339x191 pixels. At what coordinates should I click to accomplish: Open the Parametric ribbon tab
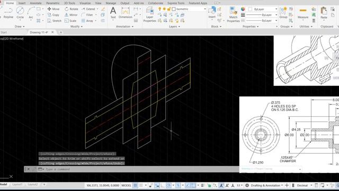point(53,3)
